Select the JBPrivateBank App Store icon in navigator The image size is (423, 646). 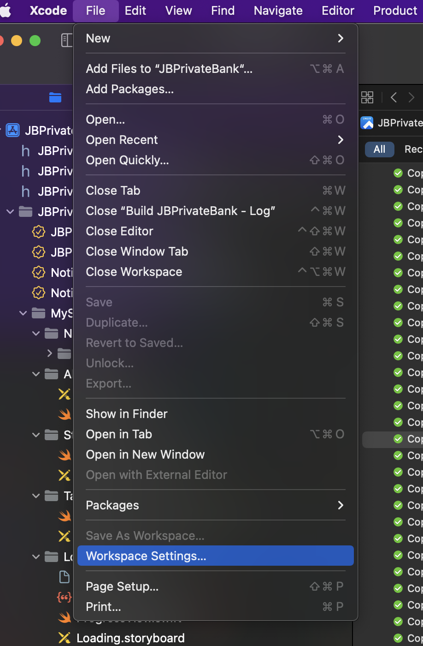[x=12, y=130]
